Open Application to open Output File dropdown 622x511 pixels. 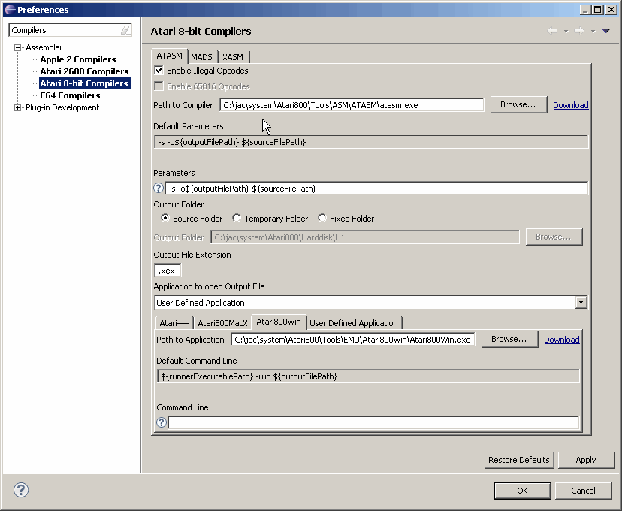point(581,302)
